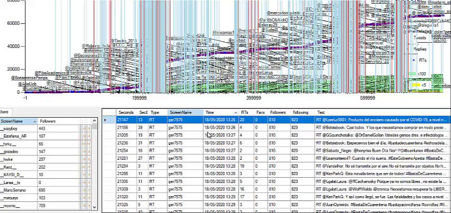Click the 199999 x-axis tick label
Viewport: 451px width, 213px height.
[x=139, y=98]
